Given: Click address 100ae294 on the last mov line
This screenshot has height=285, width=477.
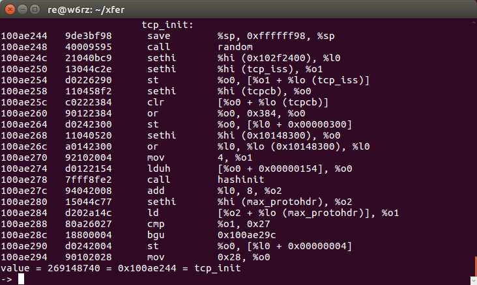Looking at the screenshot, I should pyautogui.click(x=24, y=257).
